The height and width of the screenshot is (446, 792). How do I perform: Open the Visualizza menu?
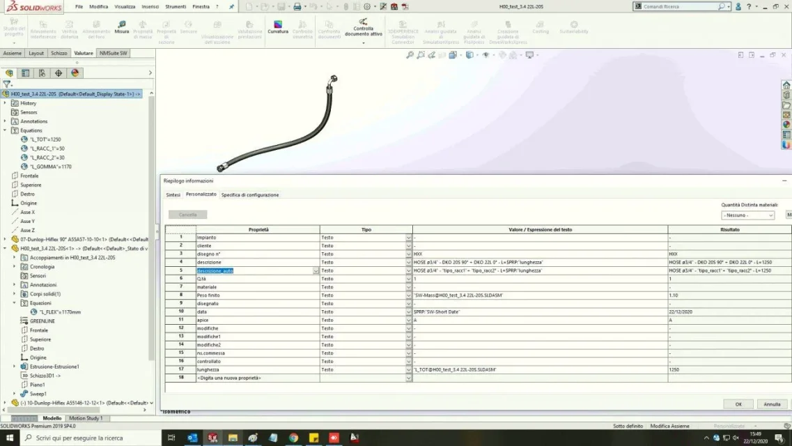pyautogui.click(x=124, y=6)
